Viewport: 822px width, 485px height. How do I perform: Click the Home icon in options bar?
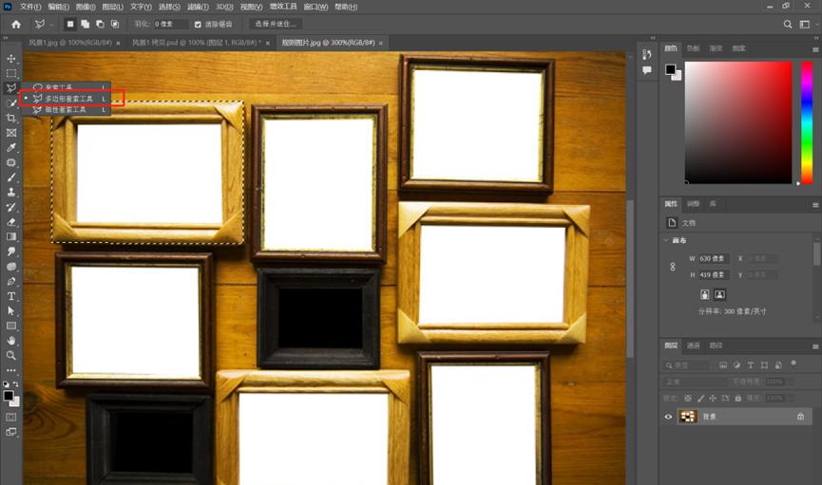[x=15, y=24]
